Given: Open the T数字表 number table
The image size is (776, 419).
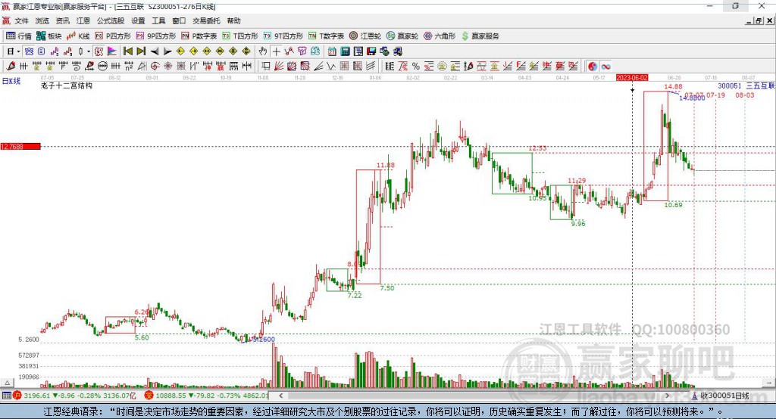Looking at the screenshot, I should coord(326,36).
